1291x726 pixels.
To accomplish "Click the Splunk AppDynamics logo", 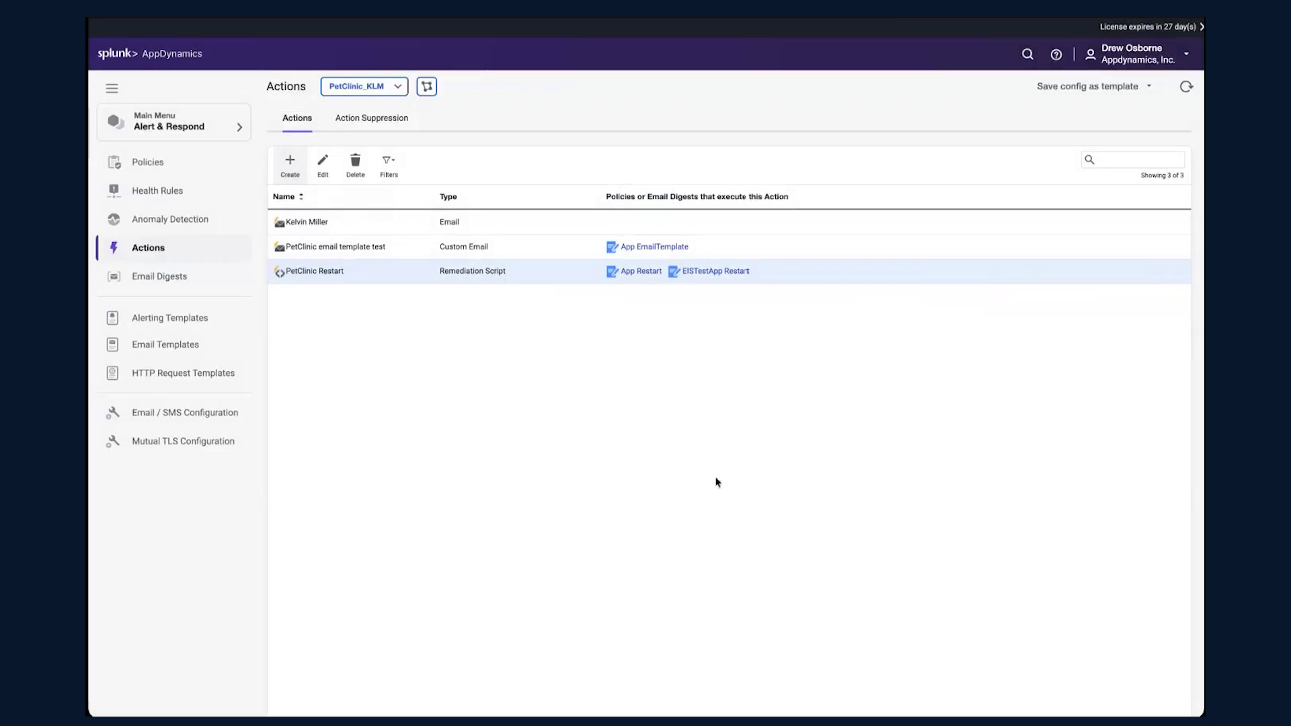I will click(150, 54).
